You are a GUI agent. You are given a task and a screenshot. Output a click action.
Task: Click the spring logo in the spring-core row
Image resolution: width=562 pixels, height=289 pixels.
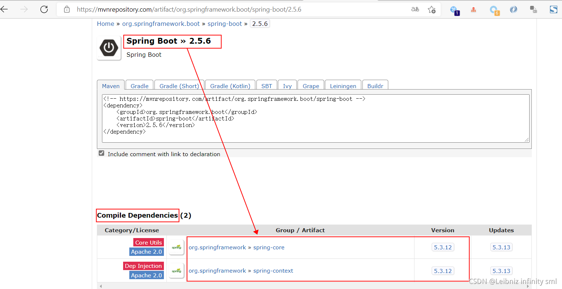177,248
